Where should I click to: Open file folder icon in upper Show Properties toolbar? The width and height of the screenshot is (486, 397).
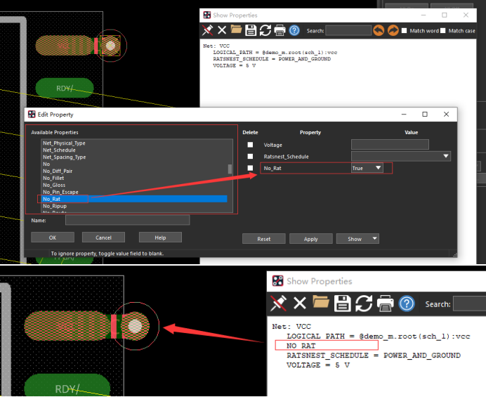[x=236, y=30]
